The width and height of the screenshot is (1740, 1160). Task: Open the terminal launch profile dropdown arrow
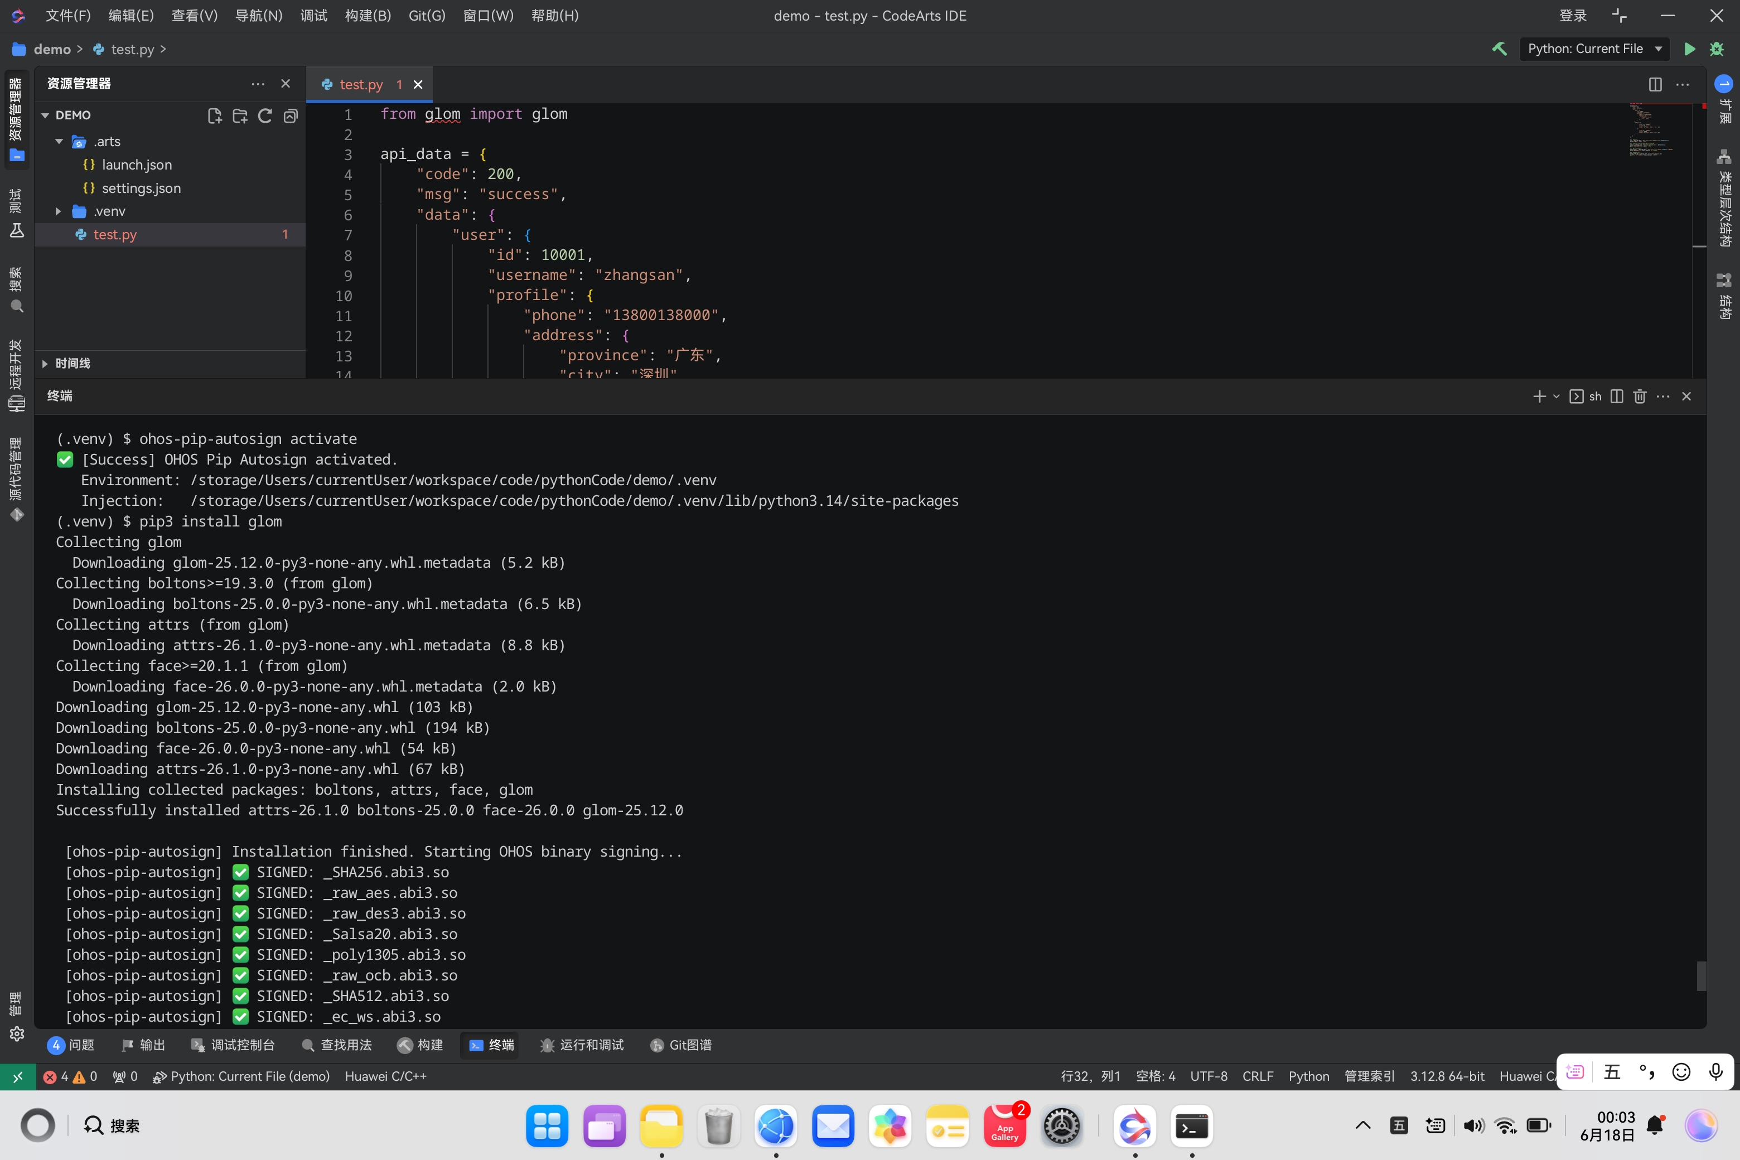(1557, 397)
